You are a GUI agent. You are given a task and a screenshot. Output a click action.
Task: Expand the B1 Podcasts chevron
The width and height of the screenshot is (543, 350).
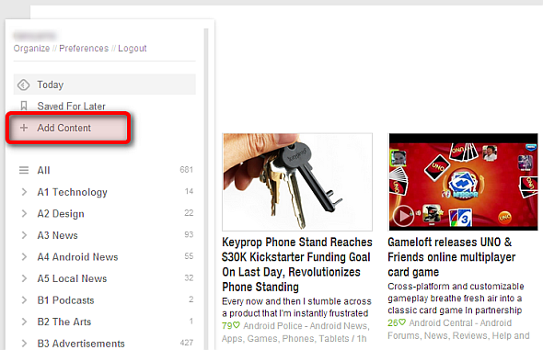24,300
